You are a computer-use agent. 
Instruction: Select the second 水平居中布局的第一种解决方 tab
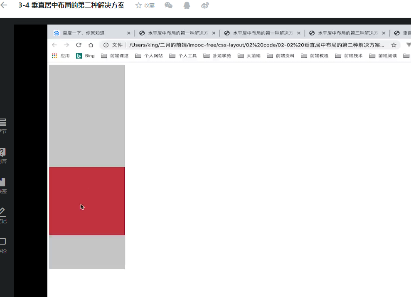[x=262, y=33]
